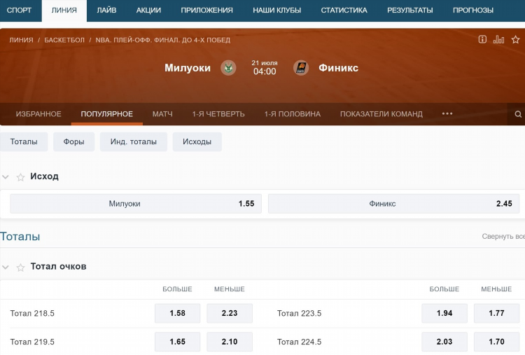Go to ЛАЙВ section
This screenshot has height=355, width=525.
click(106, 11)
